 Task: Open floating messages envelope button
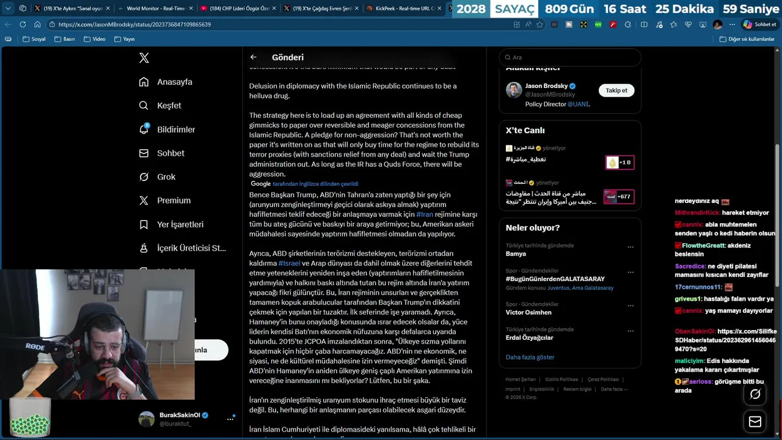coord(755,422)
